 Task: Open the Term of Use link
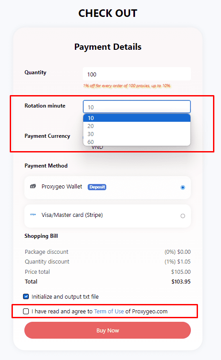(109, 311)
